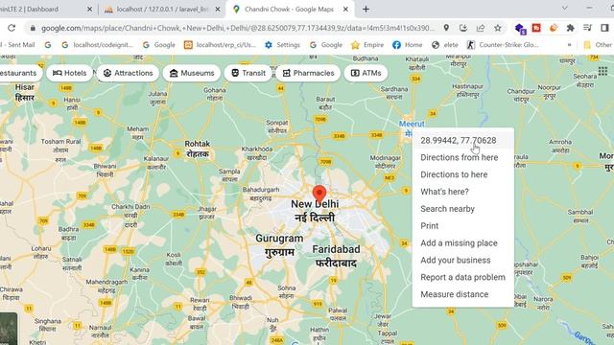The width and height of the screenshot is (614, 345).
Task: Open the Facebook Home bookmark
Action: [x=407, y=45]
